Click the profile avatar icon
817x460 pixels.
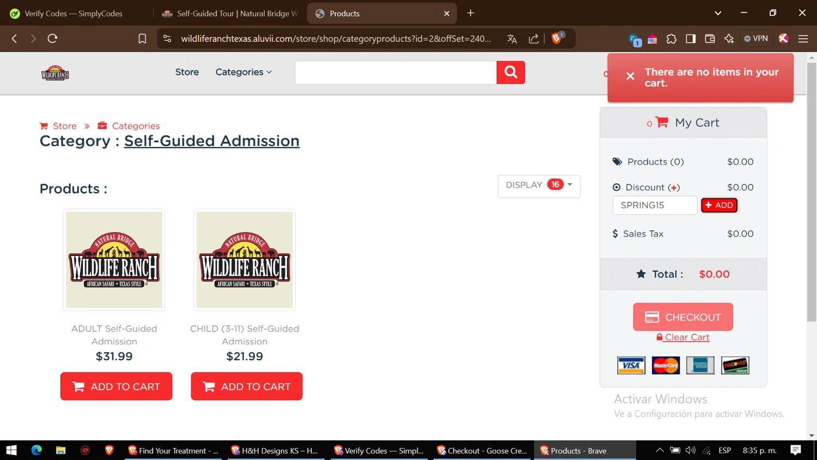[784, 38]
